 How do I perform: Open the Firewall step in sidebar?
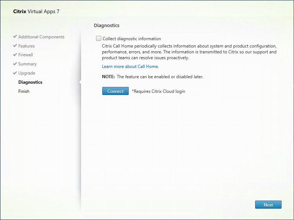pos(26,55)
